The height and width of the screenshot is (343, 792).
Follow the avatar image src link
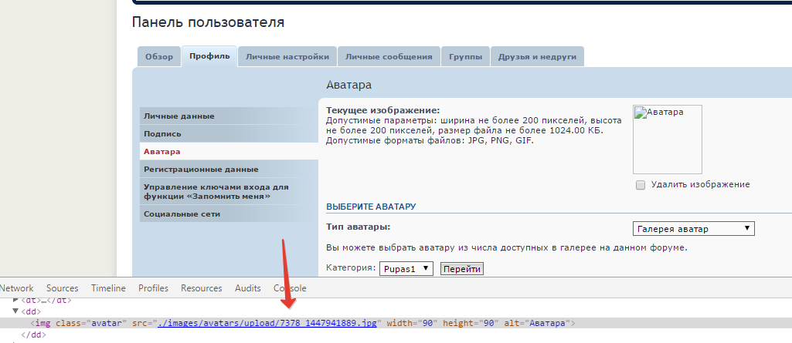pos(268,323)
